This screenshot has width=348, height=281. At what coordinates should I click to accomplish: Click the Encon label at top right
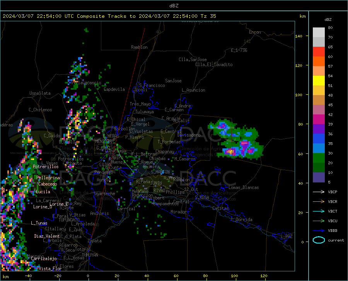click(255, 32)
